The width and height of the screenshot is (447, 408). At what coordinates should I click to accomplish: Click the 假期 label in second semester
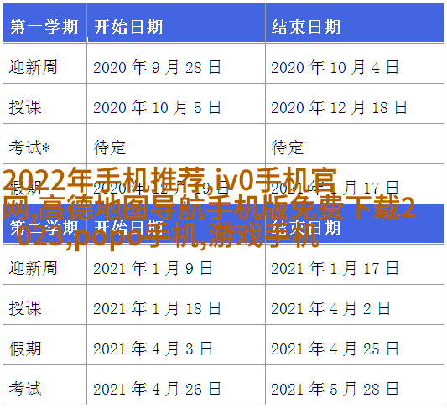coord(25,349)
